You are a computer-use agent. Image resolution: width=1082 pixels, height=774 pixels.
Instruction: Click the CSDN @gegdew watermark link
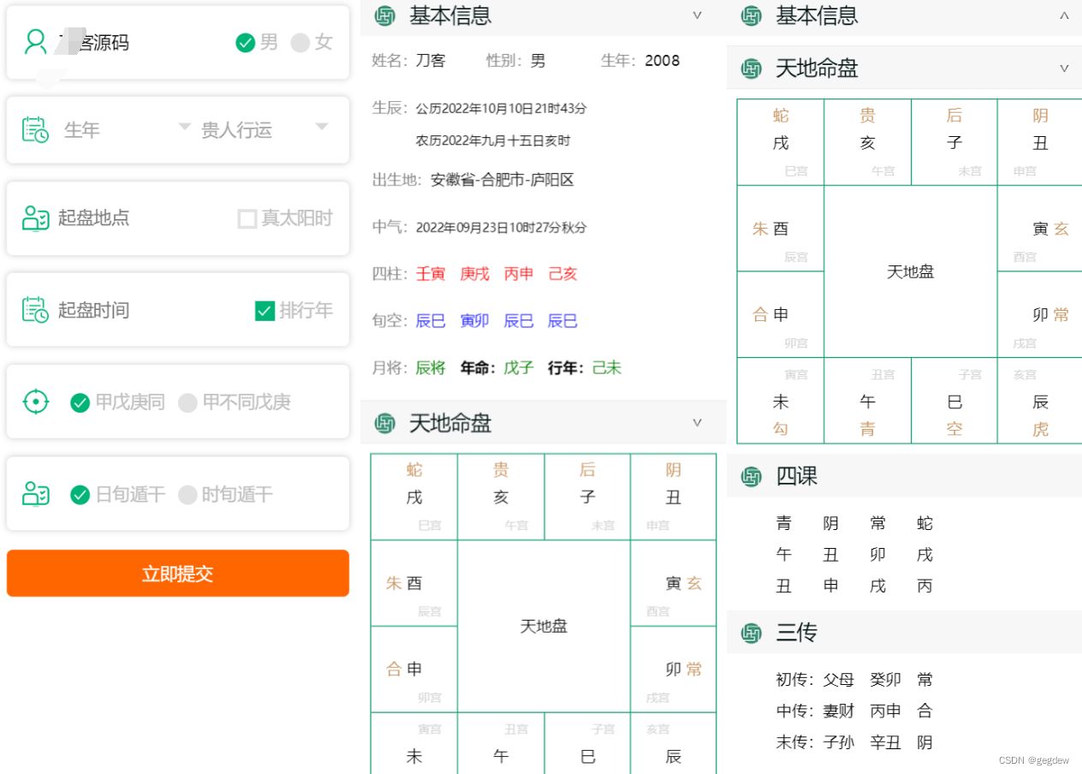coord(1032,759)
